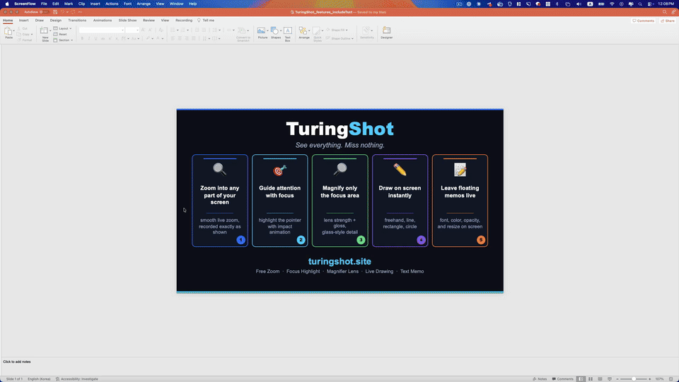679x382 pixels.
Task: Open the Shape Outline dropdown
Action: (x=352, y=38)
